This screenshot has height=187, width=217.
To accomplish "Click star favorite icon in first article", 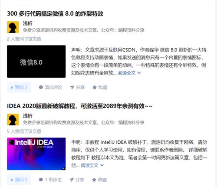I will click(95, 87).
